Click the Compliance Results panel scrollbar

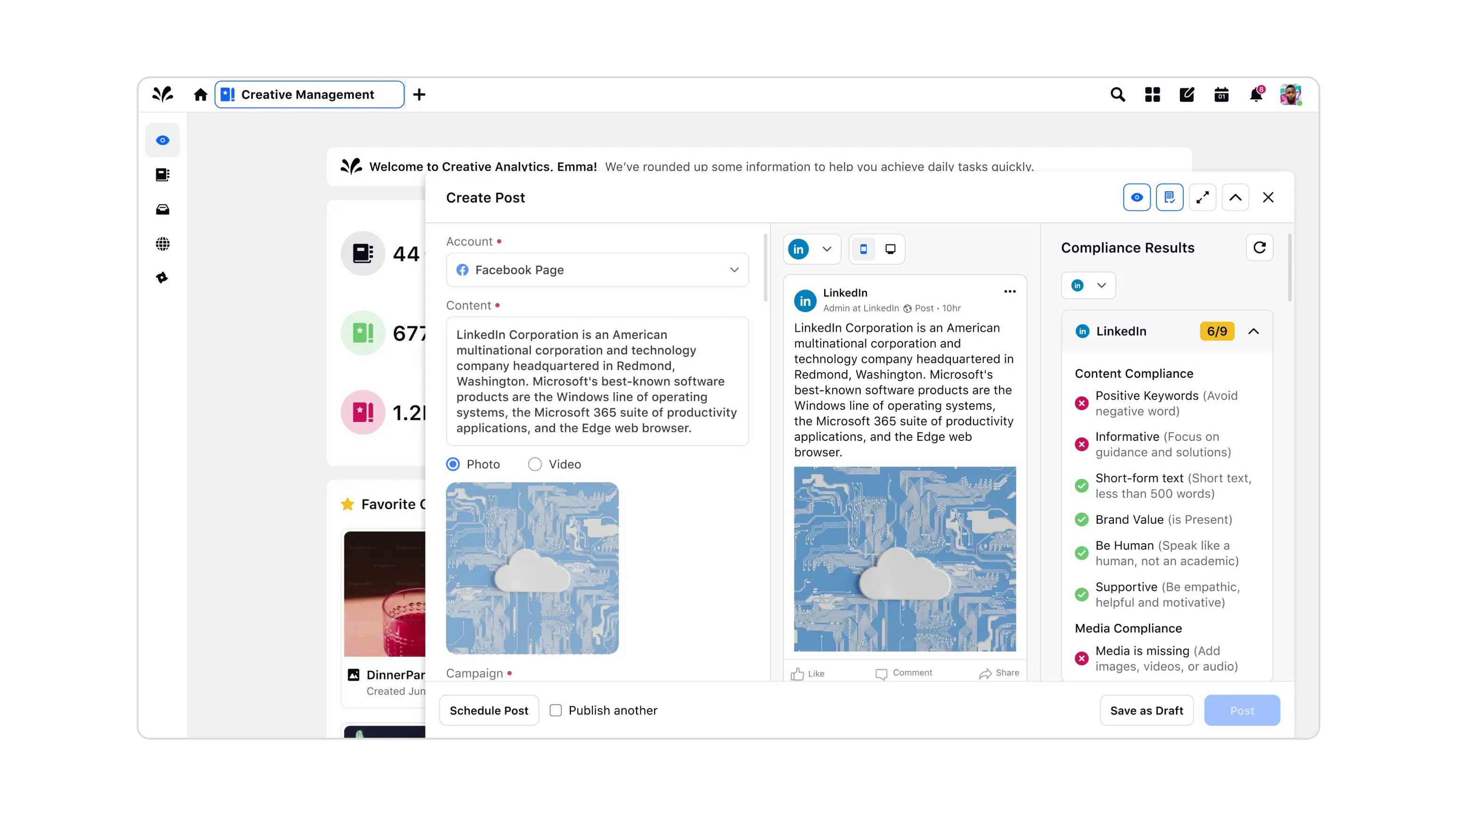pos(1290,269)
